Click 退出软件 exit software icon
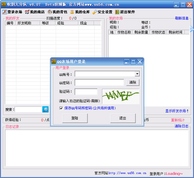The image size is (194, 178). [117, 12]
